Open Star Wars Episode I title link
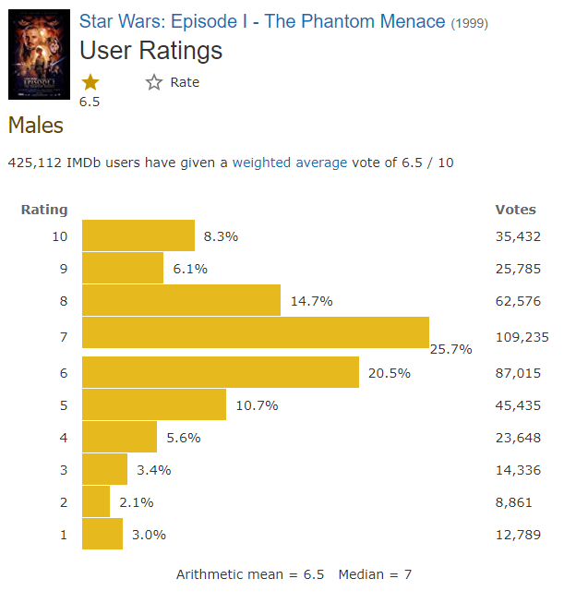The image size is (588, 603). click(x=261, y=21)
